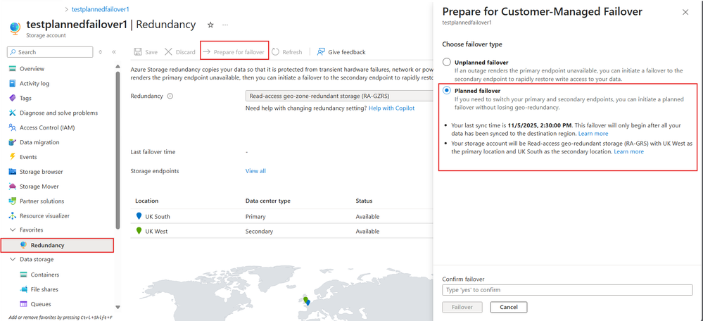Screen dimensions: 703x321
Task: Open the Queues icon
Action: click(24, 304)
